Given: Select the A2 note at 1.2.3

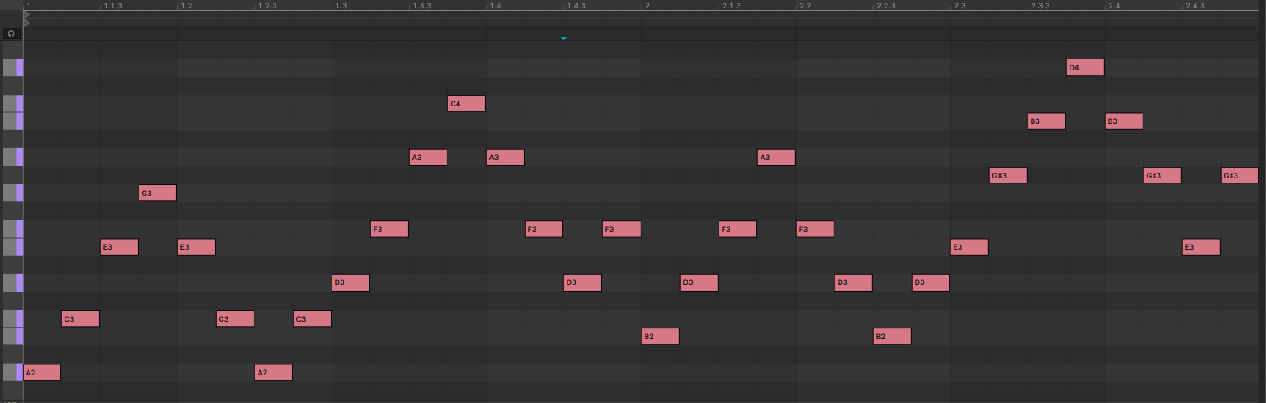Looking at the screenshot, I should [x=274, y=372].
